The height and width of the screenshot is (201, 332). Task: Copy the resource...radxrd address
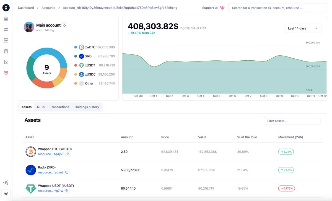coord(67,172)
